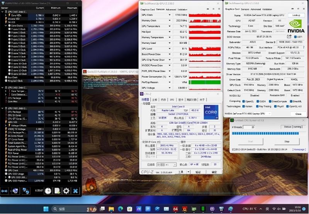Viewport: 309px width, 214px height.
Task: Toggle the CUDA checkbox
Action: coord(258,101)
